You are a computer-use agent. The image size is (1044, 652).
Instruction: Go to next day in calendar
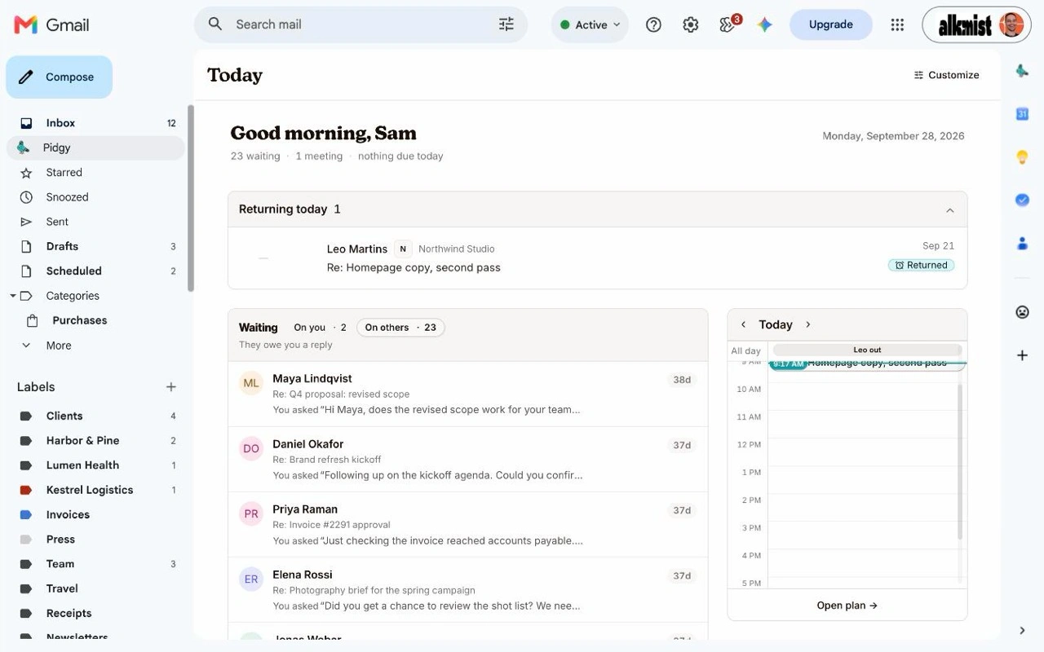click(x=808, y=324)
